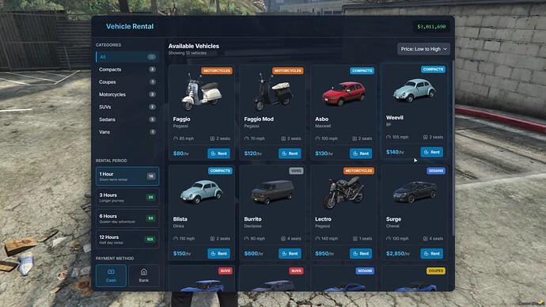
Task: Click the Showing 12 vehicles text
Action: pyautogui.click(x=188, y=53)
